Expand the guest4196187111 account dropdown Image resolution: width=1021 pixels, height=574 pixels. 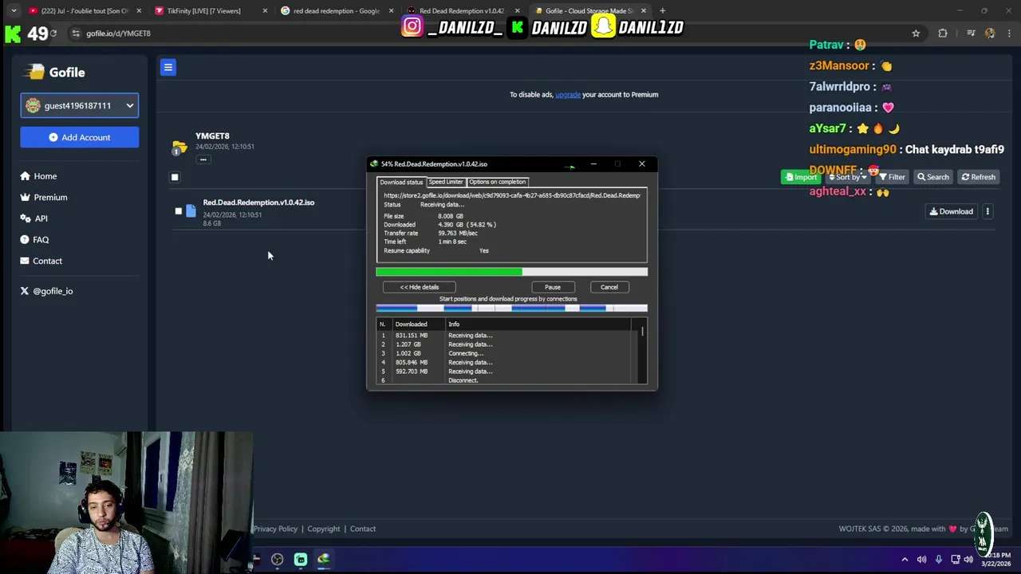79,105
